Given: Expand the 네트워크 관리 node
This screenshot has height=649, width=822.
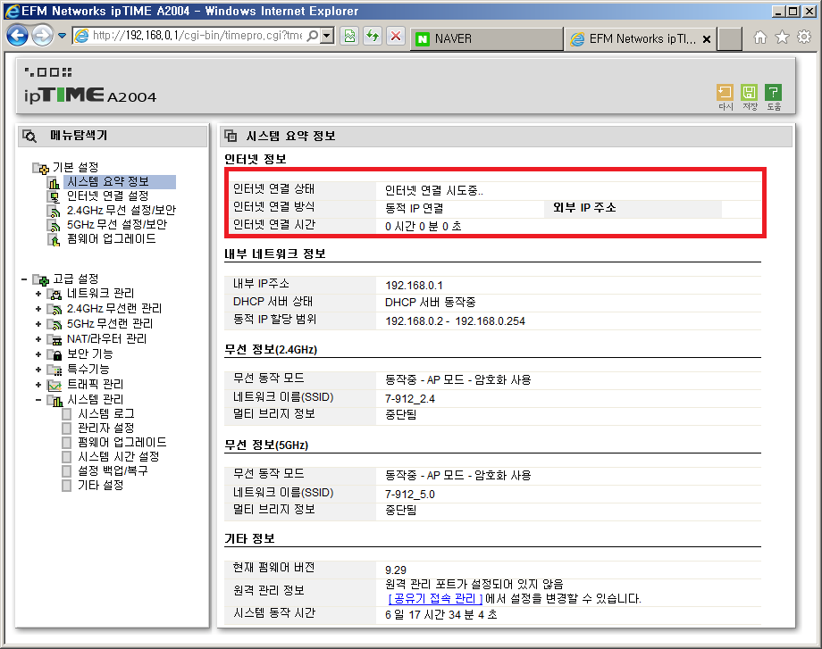Looking at the screenshot, I should tap(38, 294).
